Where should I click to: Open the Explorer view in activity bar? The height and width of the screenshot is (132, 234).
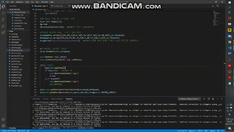click(3, 7)
